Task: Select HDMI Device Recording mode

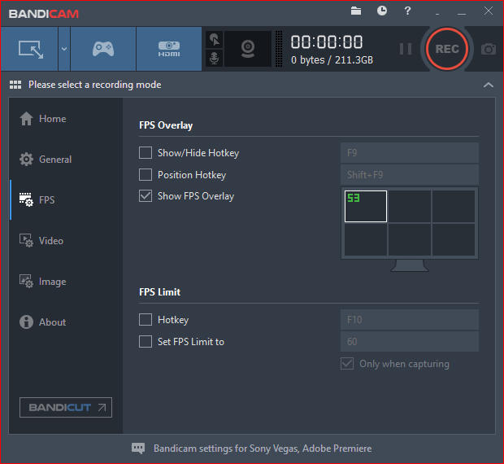Action: click(169, 49)
